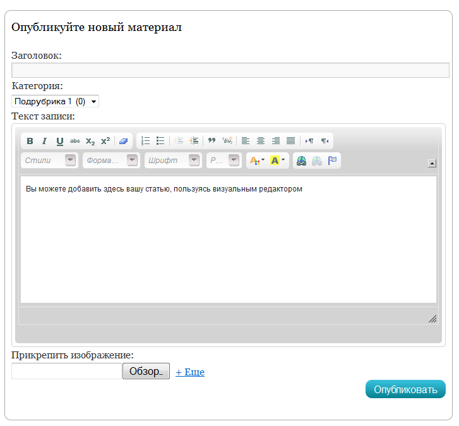Toggle Underline formatting
The image size is (459, 426).
(60, 141)
